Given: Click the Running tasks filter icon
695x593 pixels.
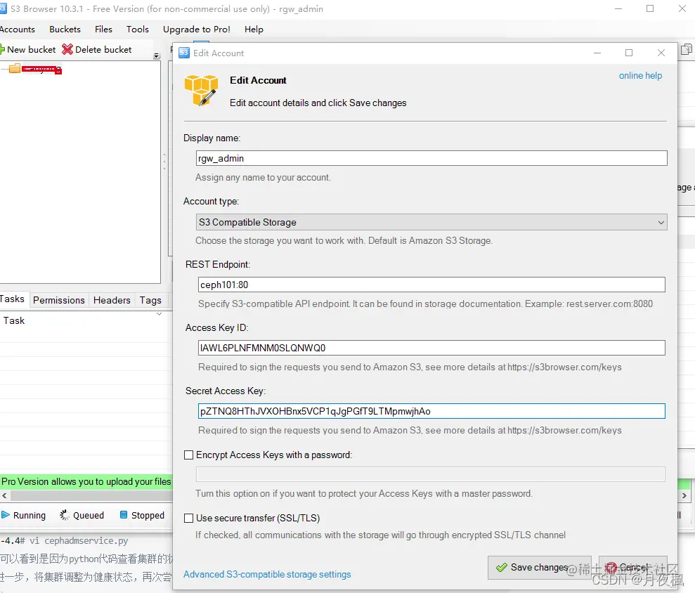Looking at the screenshot, I should [x=6, y=515].
